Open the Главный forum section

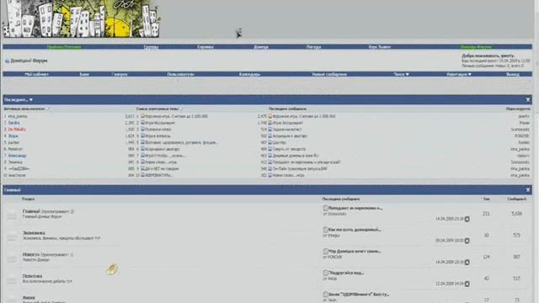click(31, 211)
